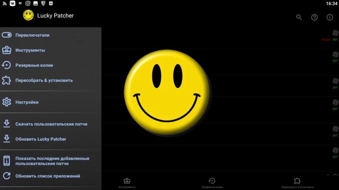Click download icon beside Обновить Lucky Patcher
The width and height of the screenshot is (339, 190).
pyautogui.click(x=6, y=139)
